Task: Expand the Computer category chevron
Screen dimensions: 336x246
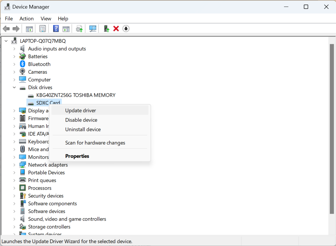Action: 14,80
